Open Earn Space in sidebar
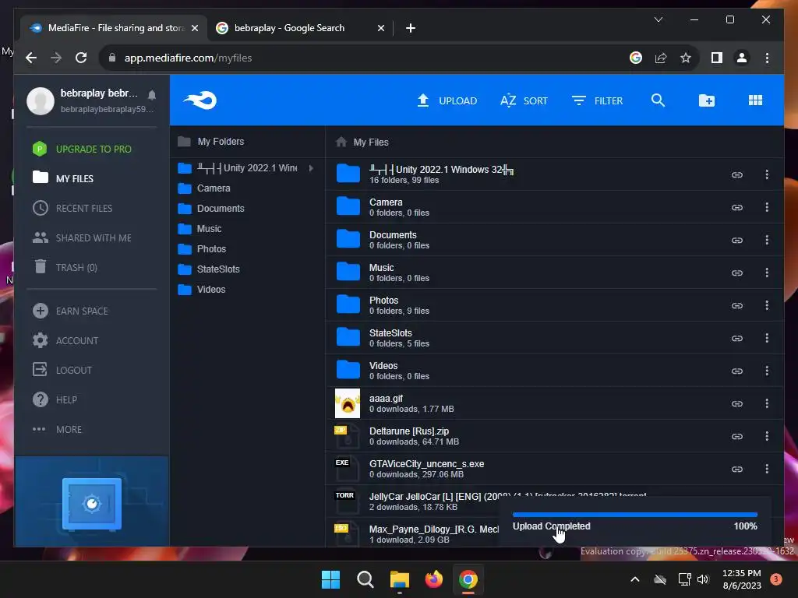This screenshot has width=798, height=598. (x=70, y=311)
